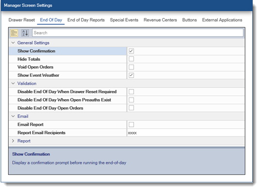Image resolution: width=260 pixels, height=190 pixels.
Task: Switch to categorized view icon
Action: click(x=14, y=33)
